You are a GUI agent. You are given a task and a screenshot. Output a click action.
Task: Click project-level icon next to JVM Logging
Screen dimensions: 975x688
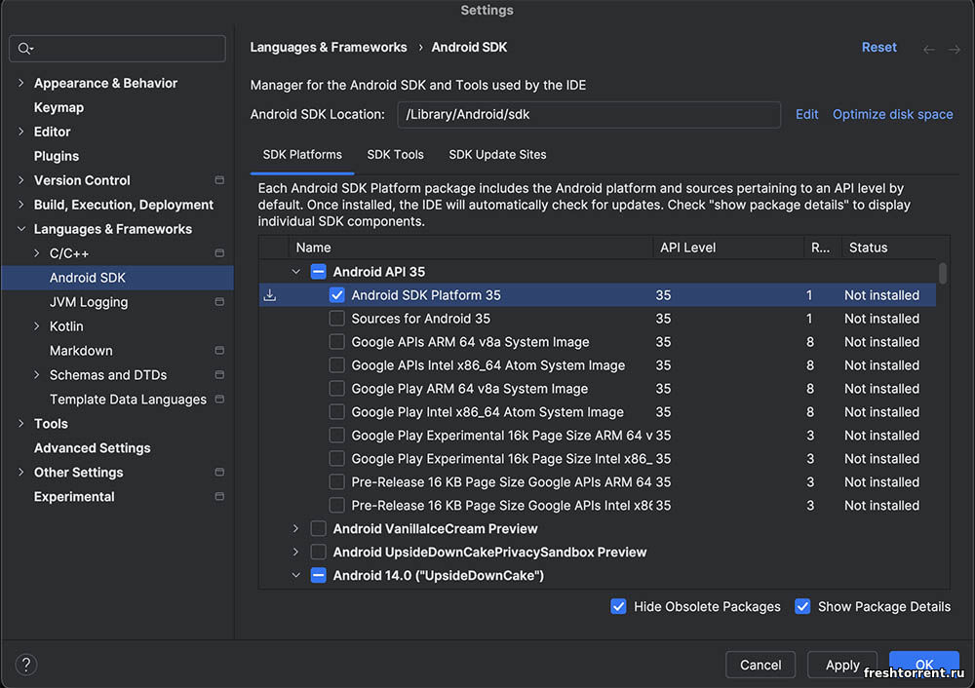pos(219,302)
